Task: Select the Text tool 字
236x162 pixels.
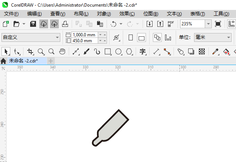Action: click(x=143, y=51)
